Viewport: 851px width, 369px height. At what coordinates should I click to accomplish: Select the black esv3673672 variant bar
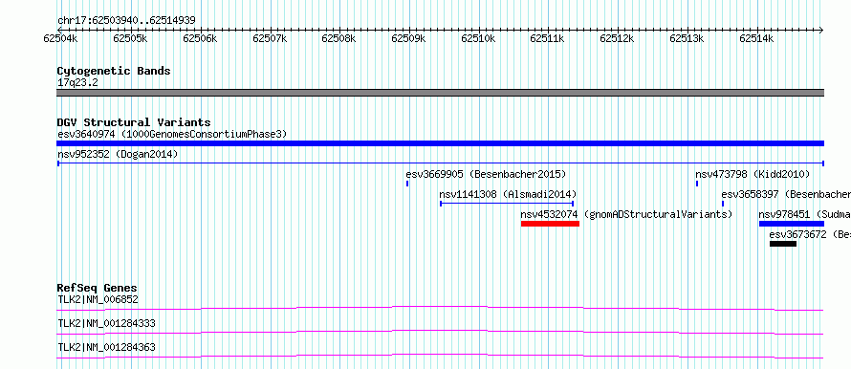click(782, 244)
